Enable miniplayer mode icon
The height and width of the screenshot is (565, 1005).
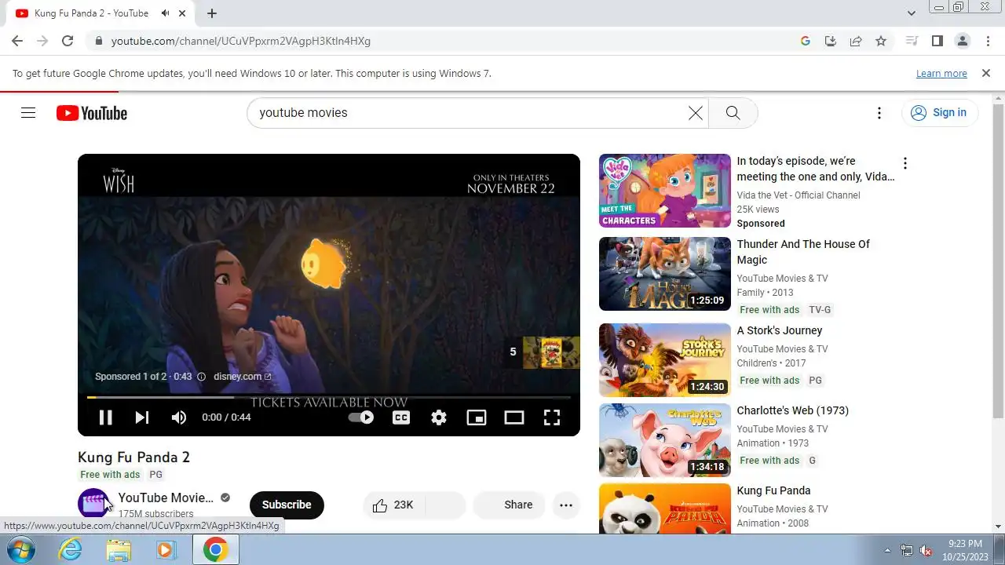pos(477,417)
